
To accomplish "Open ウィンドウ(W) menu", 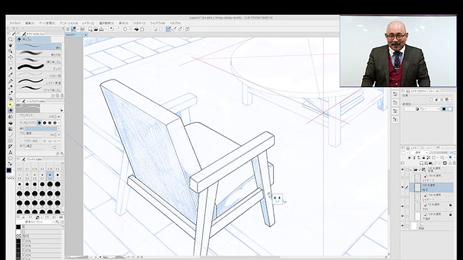I will pos(158,23).
